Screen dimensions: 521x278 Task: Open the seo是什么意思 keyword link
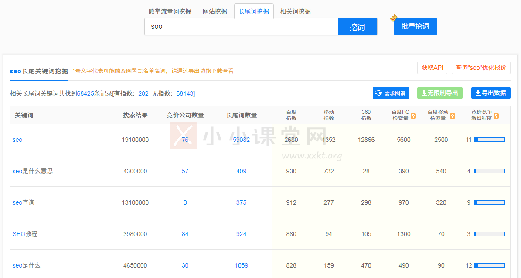click(x=33, y=171)
